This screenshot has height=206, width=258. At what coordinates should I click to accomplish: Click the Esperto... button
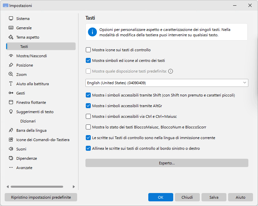[x=167, y=163]
